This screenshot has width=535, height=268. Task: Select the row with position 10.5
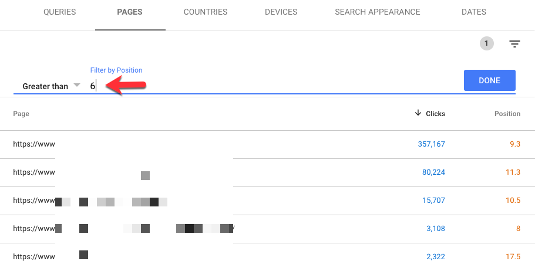[268, 201]
